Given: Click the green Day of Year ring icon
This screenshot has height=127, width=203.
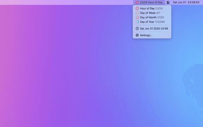Looking at the screenshot, I should (137, 22).
